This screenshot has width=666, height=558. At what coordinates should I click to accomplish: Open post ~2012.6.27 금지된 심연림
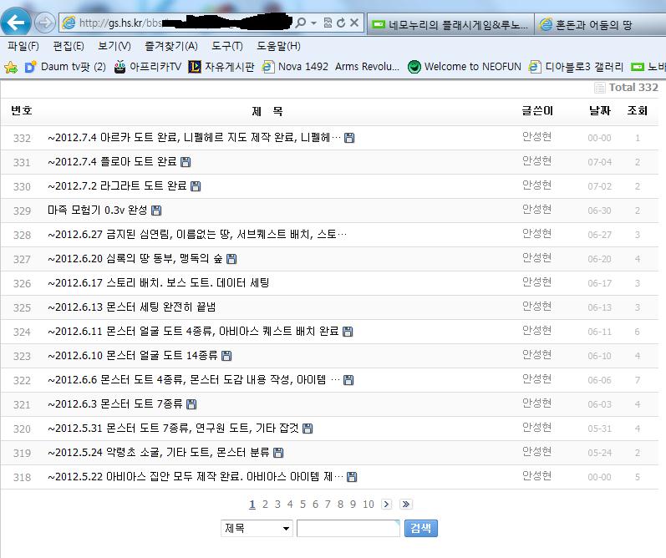point(197,235)
